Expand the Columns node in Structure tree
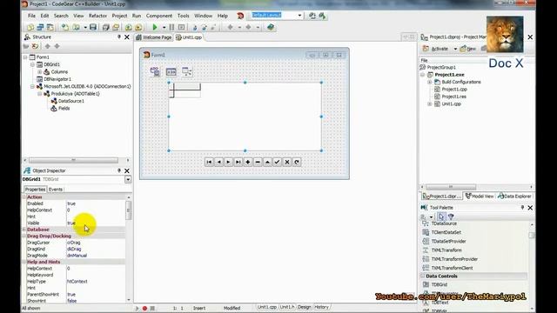Screen dimensions: 557x313 [x=39, y=71]
